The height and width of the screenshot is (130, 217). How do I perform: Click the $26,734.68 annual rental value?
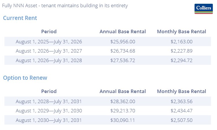click(x=123, y=51)
